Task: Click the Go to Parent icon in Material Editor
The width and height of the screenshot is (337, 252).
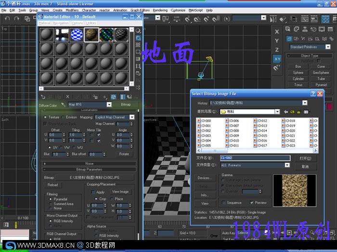Action: (129, 97)
